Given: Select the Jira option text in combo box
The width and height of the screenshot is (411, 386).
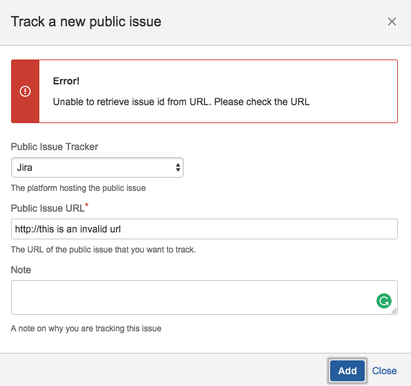Looking at the screenshot, I should [24, 167].
